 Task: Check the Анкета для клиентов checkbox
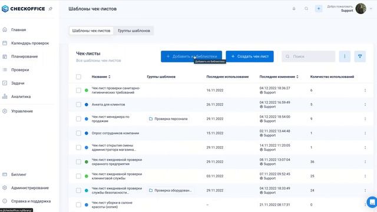(78, 105)
